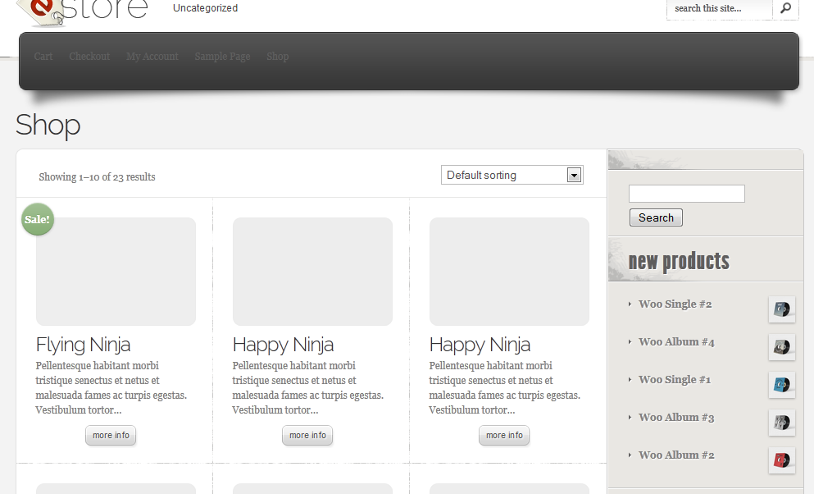Click the magnifying glass search icon
This screenshot has width=814, height=494.
pyautogui.click(x=785, y=10)
